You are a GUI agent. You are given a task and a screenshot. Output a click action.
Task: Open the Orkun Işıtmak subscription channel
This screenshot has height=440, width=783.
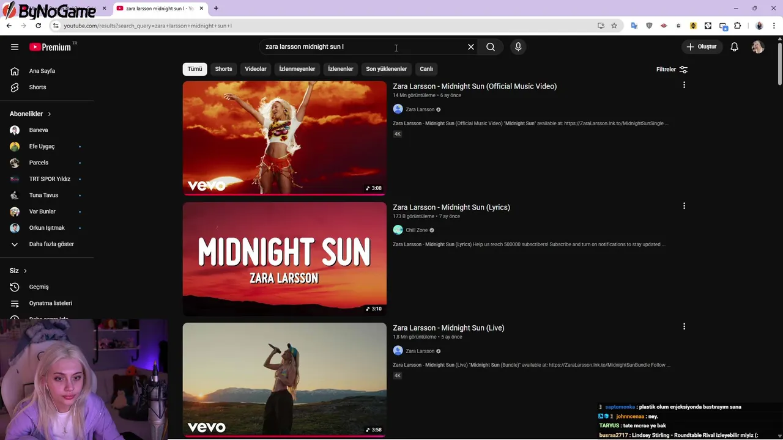click(46, 228)
